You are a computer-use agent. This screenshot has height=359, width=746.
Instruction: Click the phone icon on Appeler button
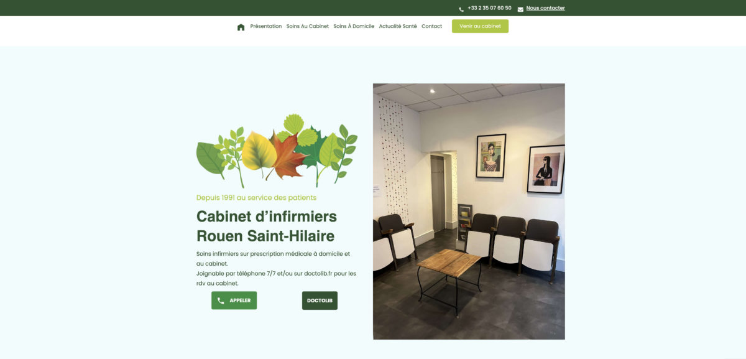point(221,301)
